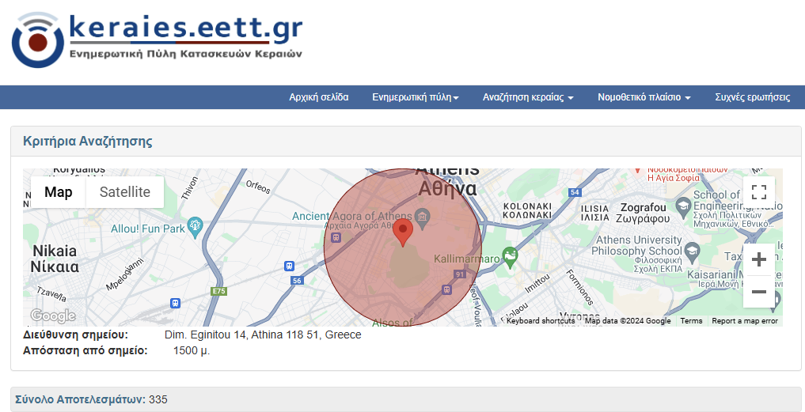Zoom in on the map
The height and width of the screenshot is (412, 805).
pyautogui.click(x=759, y=259)
